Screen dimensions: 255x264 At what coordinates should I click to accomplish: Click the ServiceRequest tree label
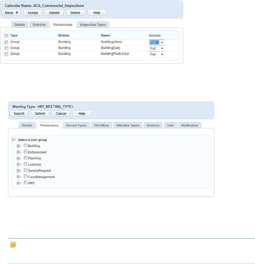(x=39, y=171)
